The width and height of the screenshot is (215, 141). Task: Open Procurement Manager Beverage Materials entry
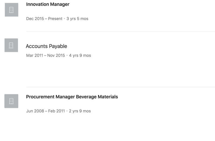pos(72,97)
